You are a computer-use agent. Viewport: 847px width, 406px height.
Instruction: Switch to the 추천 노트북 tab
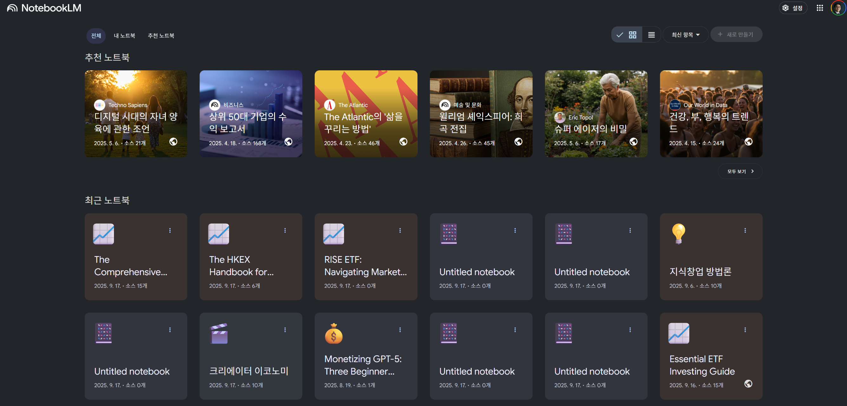[161, 35]
